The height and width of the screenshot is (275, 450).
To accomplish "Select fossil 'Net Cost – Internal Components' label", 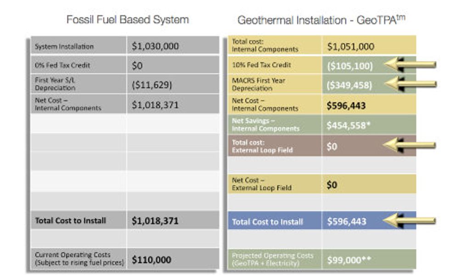I will click(x=68, y=104).
